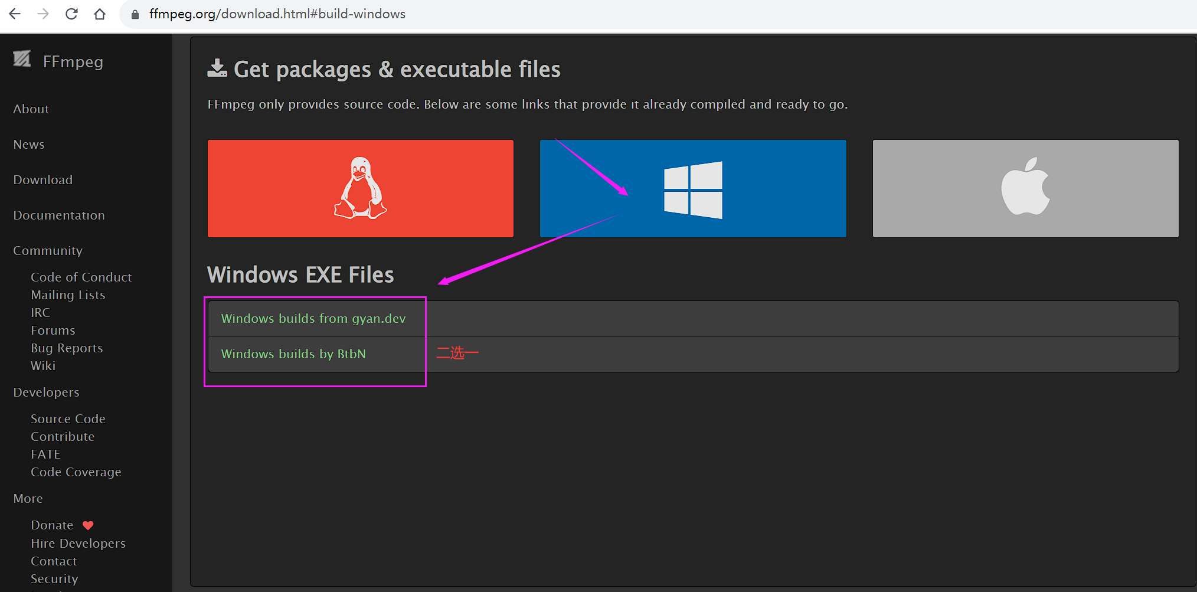
Task: Open Windows builds from gyan.dev
Action: [313, 319]
